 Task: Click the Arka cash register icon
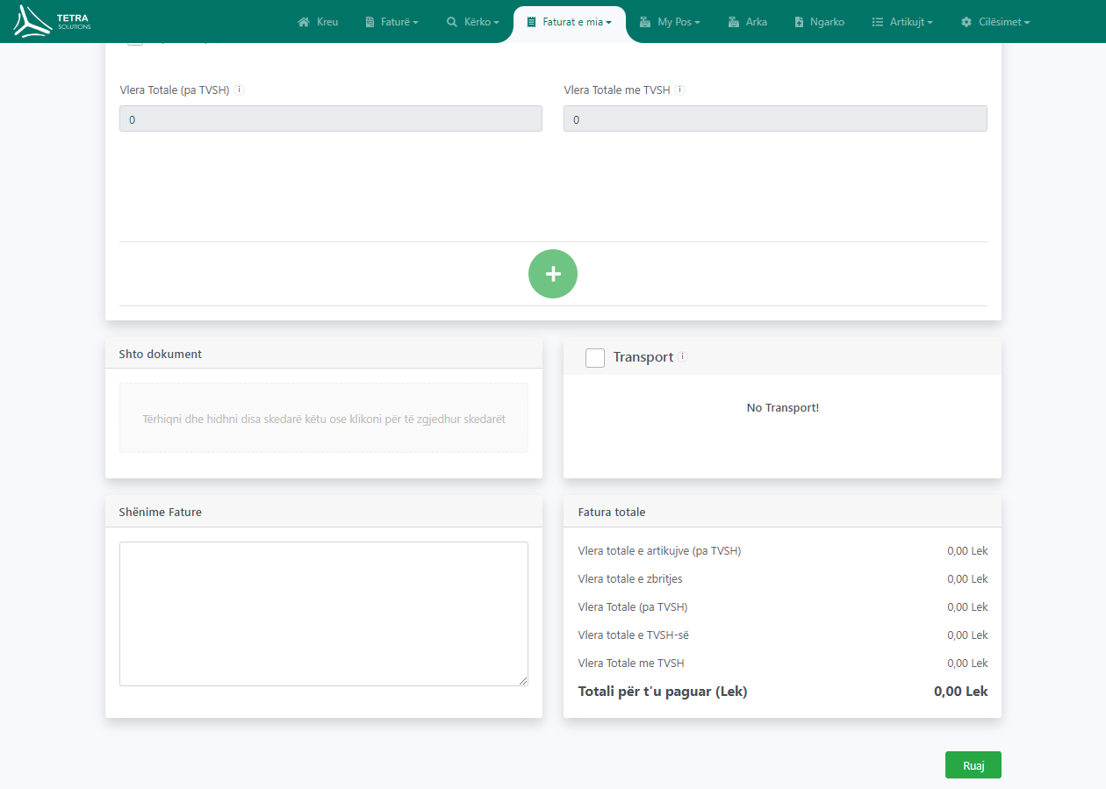(x=733, y=22)
